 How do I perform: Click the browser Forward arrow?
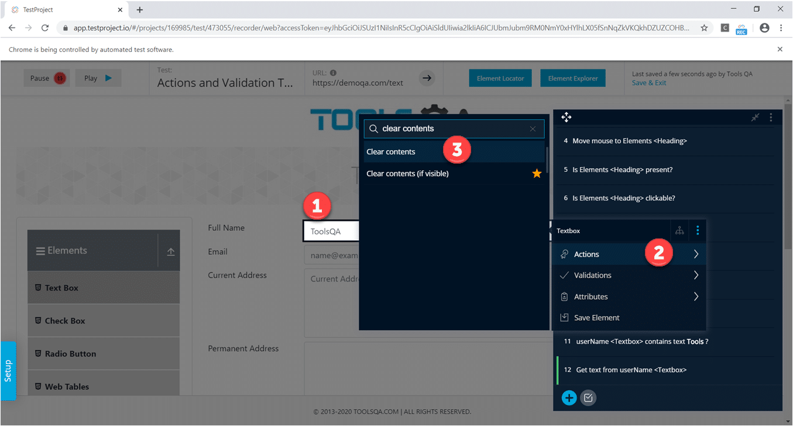click(28, 27)
